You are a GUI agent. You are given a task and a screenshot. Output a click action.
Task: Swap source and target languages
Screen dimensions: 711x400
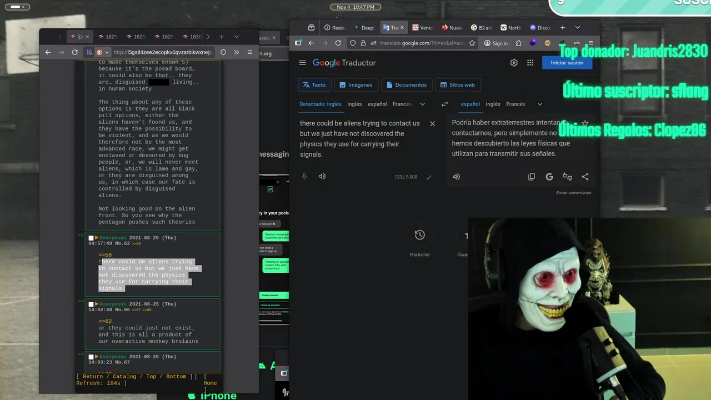[444, 104]
